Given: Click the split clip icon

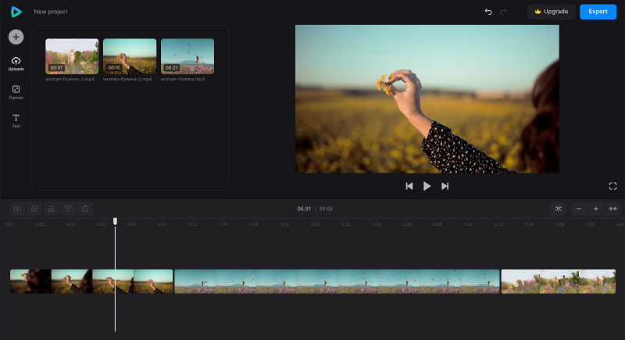Looking at the screenshot, I should coord(17,209).
